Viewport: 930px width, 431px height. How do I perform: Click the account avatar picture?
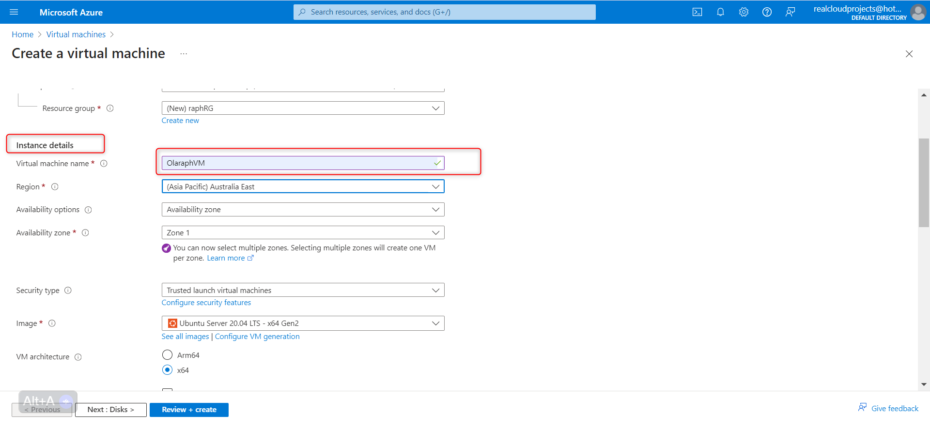[x=918, y=12]
